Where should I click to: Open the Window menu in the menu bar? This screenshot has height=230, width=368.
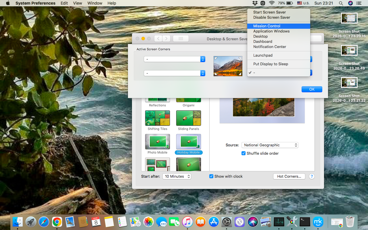pyautogui.click(x=95, y=3)
